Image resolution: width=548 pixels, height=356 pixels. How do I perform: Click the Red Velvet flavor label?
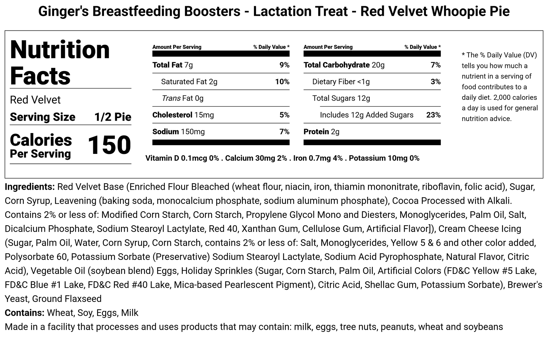tap(35, 100)
